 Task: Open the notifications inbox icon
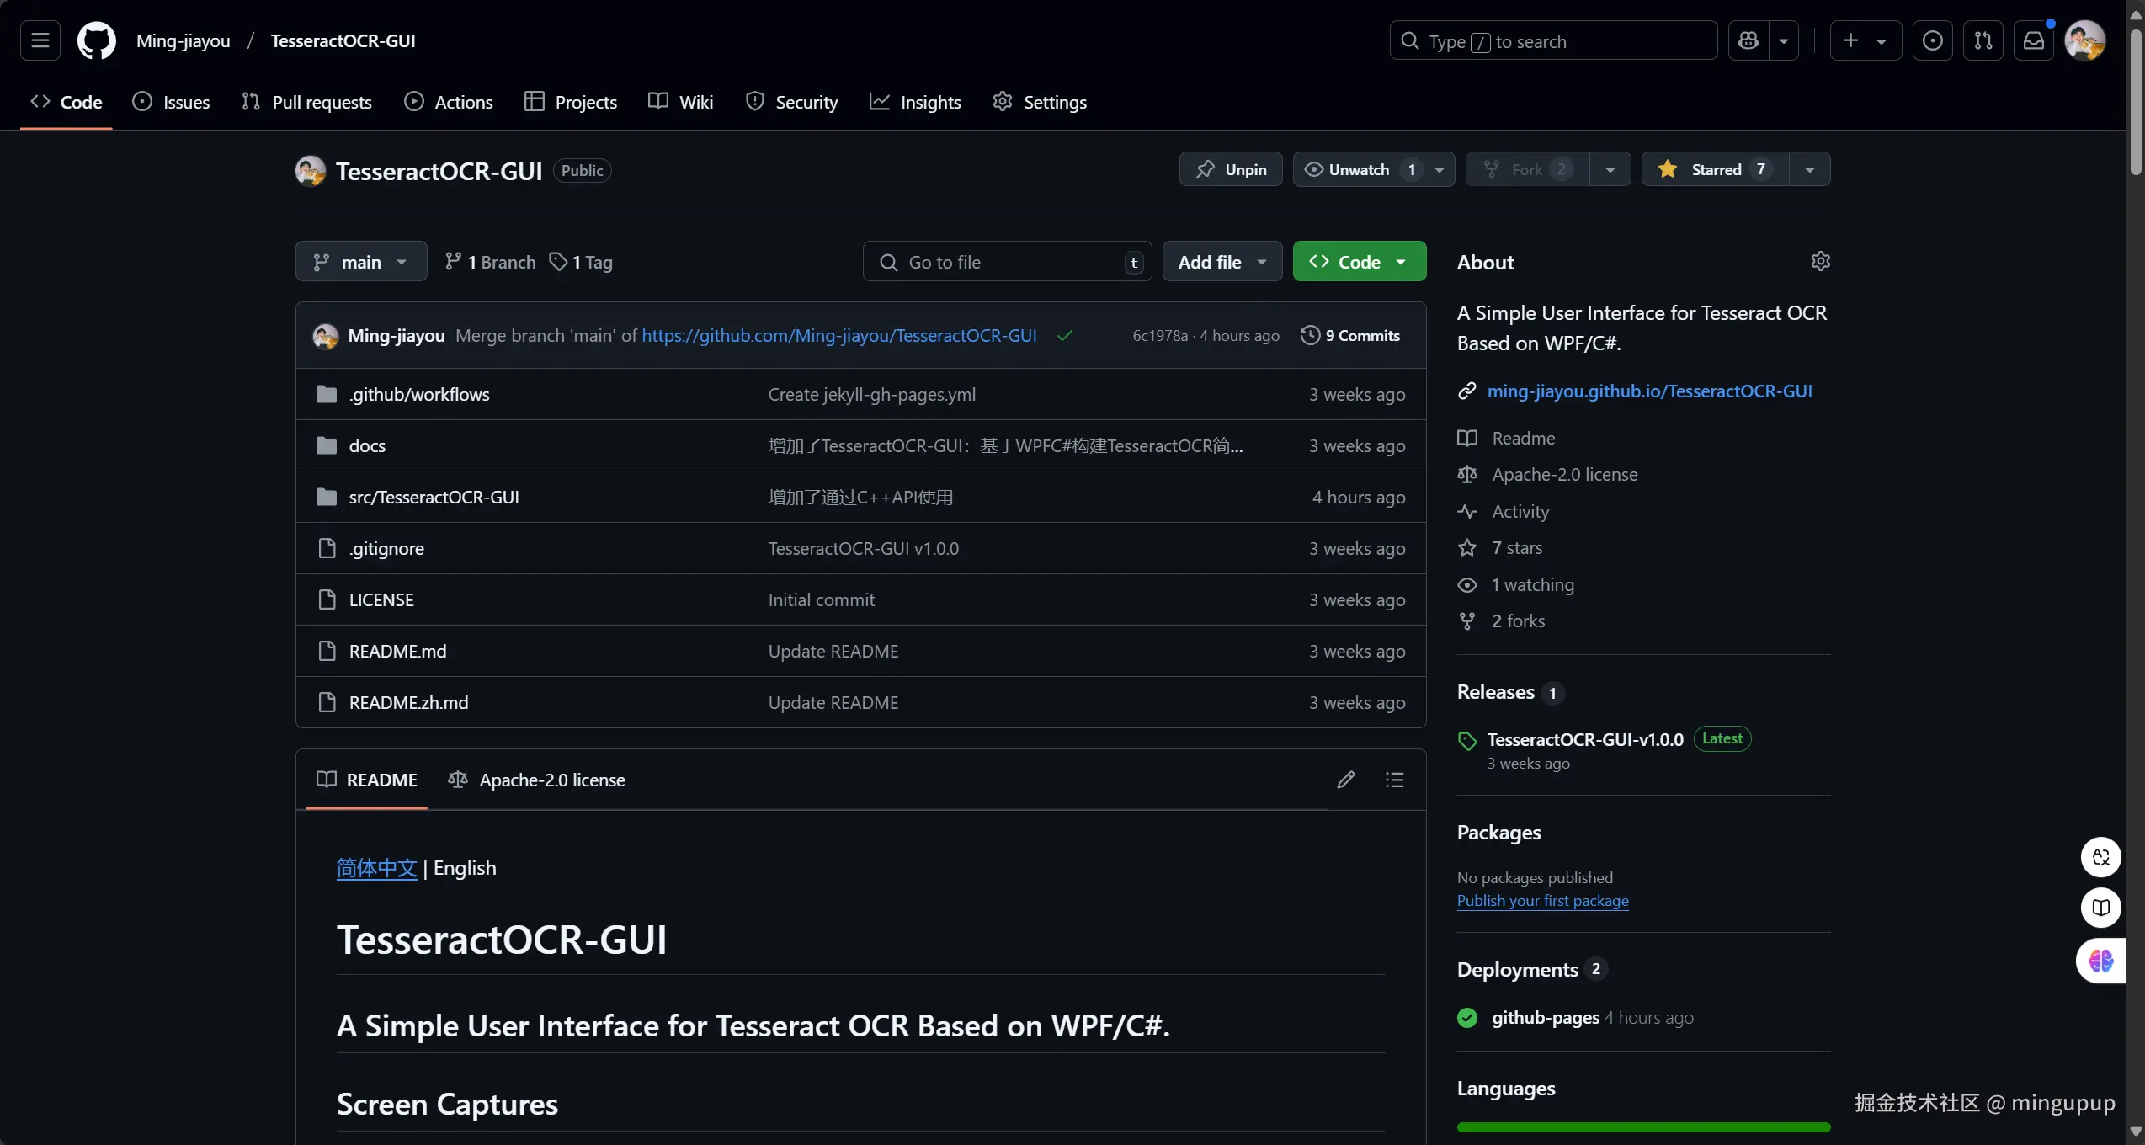pyautogui.click(x=2033, y=40)
